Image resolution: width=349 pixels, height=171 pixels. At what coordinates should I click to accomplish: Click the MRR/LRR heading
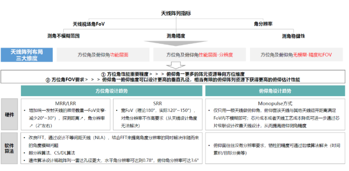[66, 104]
